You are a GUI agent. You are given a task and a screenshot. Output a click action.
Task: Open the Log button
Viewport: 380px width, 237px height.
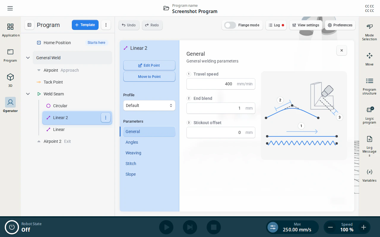[276, 25]
